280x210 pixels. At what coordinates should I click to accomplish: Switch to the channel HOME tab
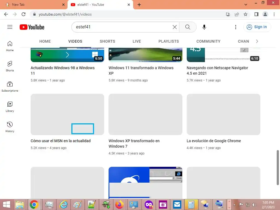click(x=45, y=41)
